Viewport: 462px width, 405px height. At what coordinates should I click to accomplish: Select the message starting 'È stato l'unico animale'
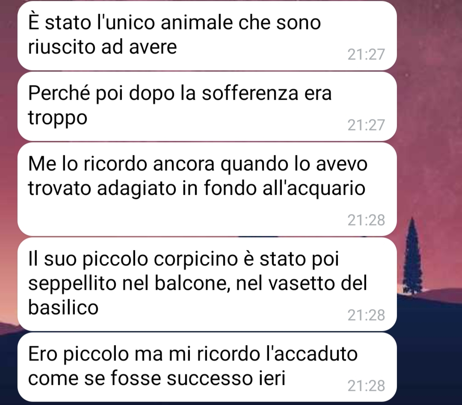[x=207, y=36]
